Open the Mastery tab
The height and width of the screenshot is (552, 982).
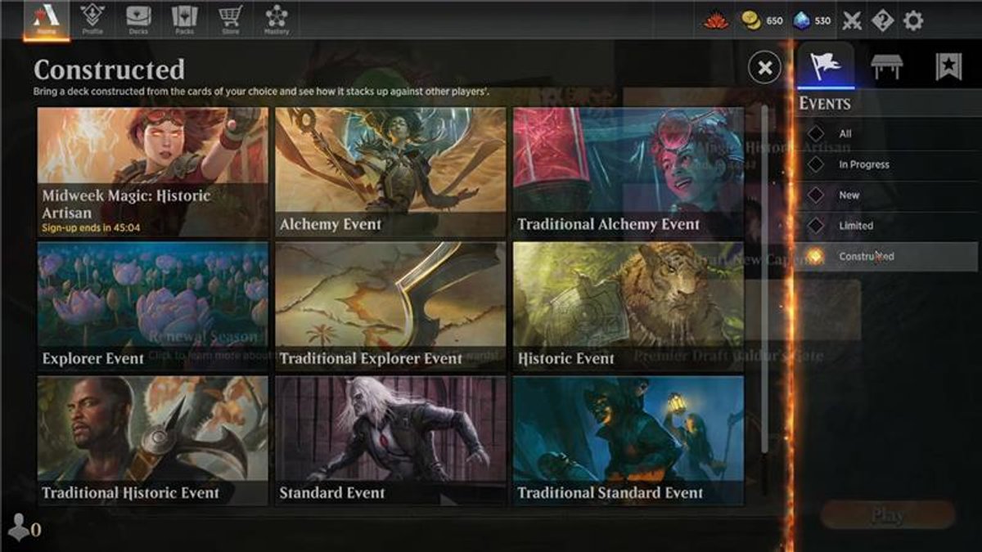point(277,20)
